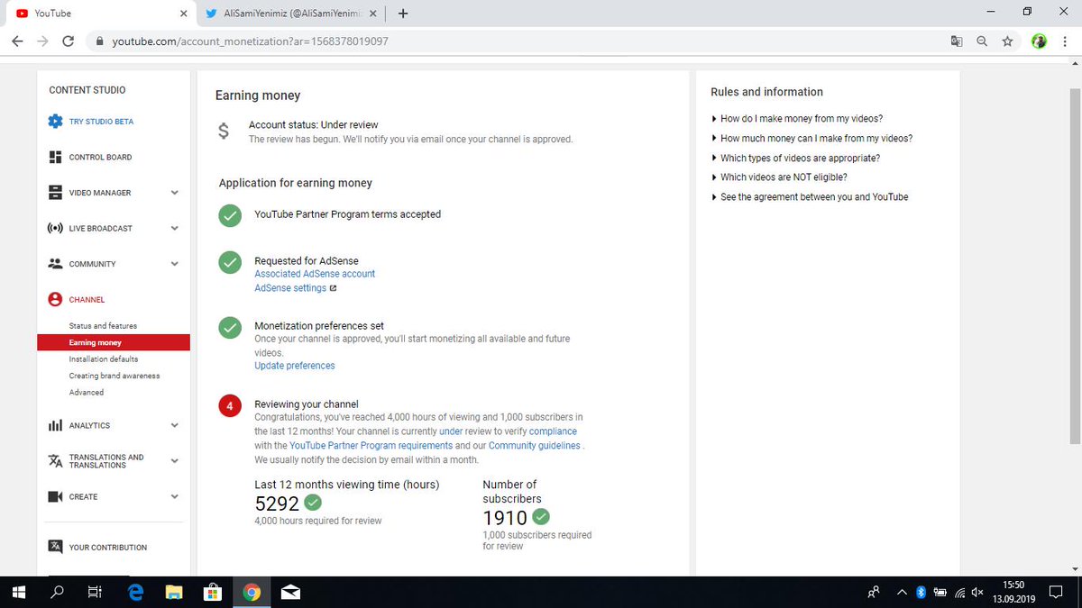Viewport: 1082px width, 608px height.
Task: Click green checkmark beside Monetization preferences set
Action: 230,328
